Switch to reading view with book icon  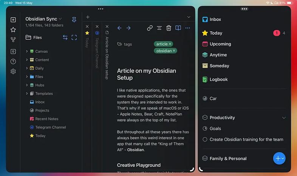pyautogui.click(x=178, y=28)
